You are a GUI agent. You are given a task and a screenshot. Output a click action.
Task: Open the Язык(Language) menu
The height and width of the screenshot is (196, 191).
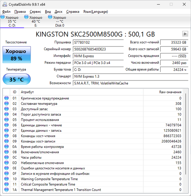(x=96, y=12)
